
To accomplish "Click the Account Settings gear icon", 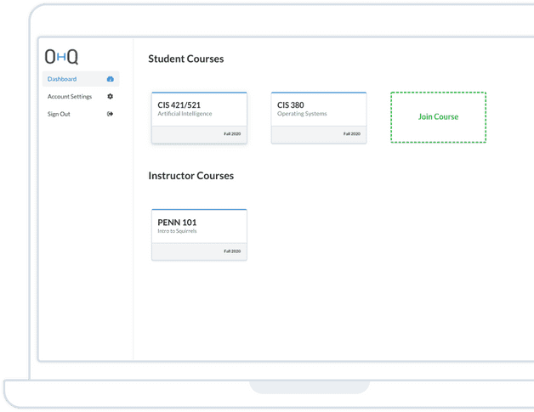I will pyautogui.click(x=111, y=97).
